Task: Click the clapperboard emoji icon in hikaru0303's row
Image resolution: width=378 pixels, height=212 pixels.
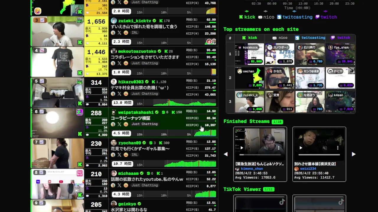Action: [x=126, y=94]
